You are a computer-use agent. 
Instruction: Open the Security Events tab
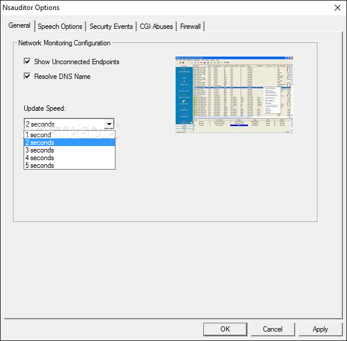[111, 27]
